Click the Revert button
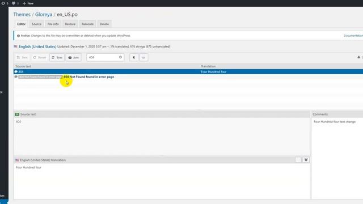Screen dimensions: 363x204 point(40,57)
